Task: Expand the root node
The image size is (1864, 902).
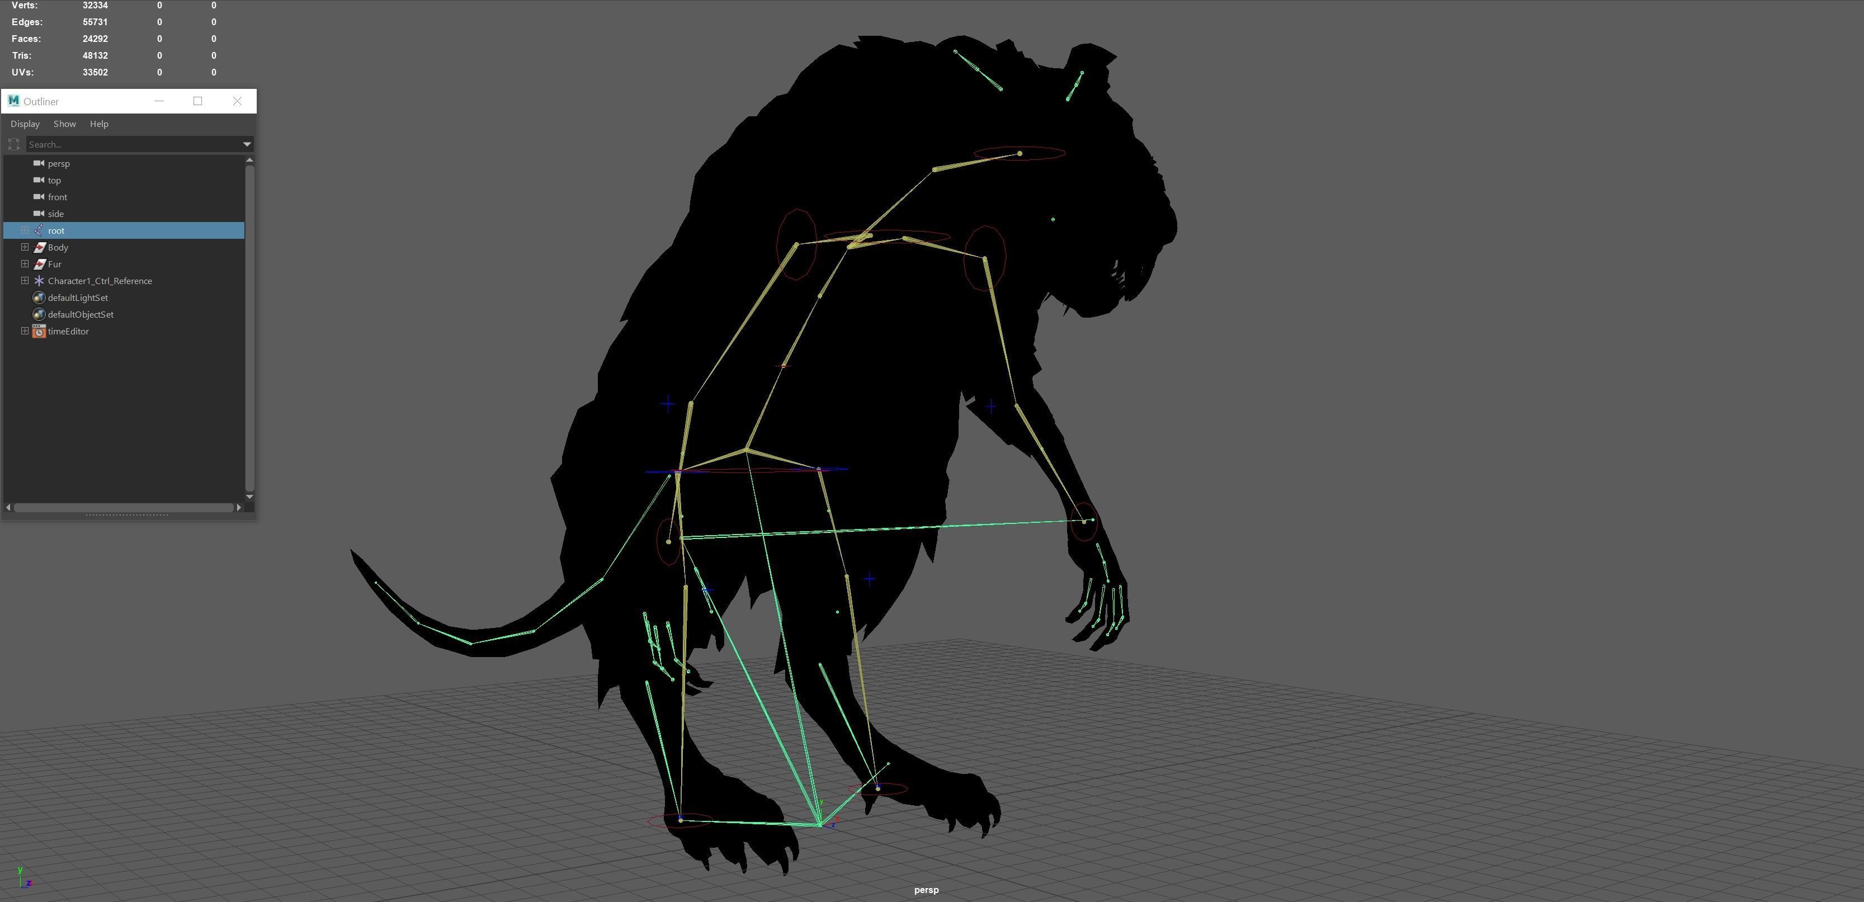Action: click(x=25, y=230)
